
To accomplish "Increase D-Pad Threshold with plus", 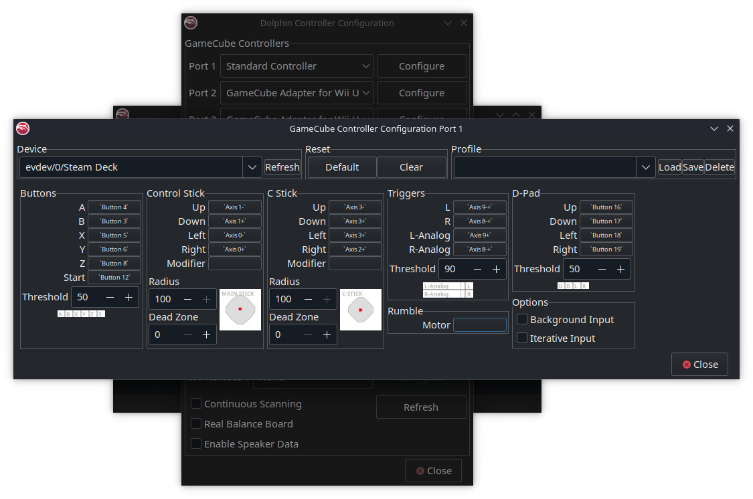I will pos(620,269).
